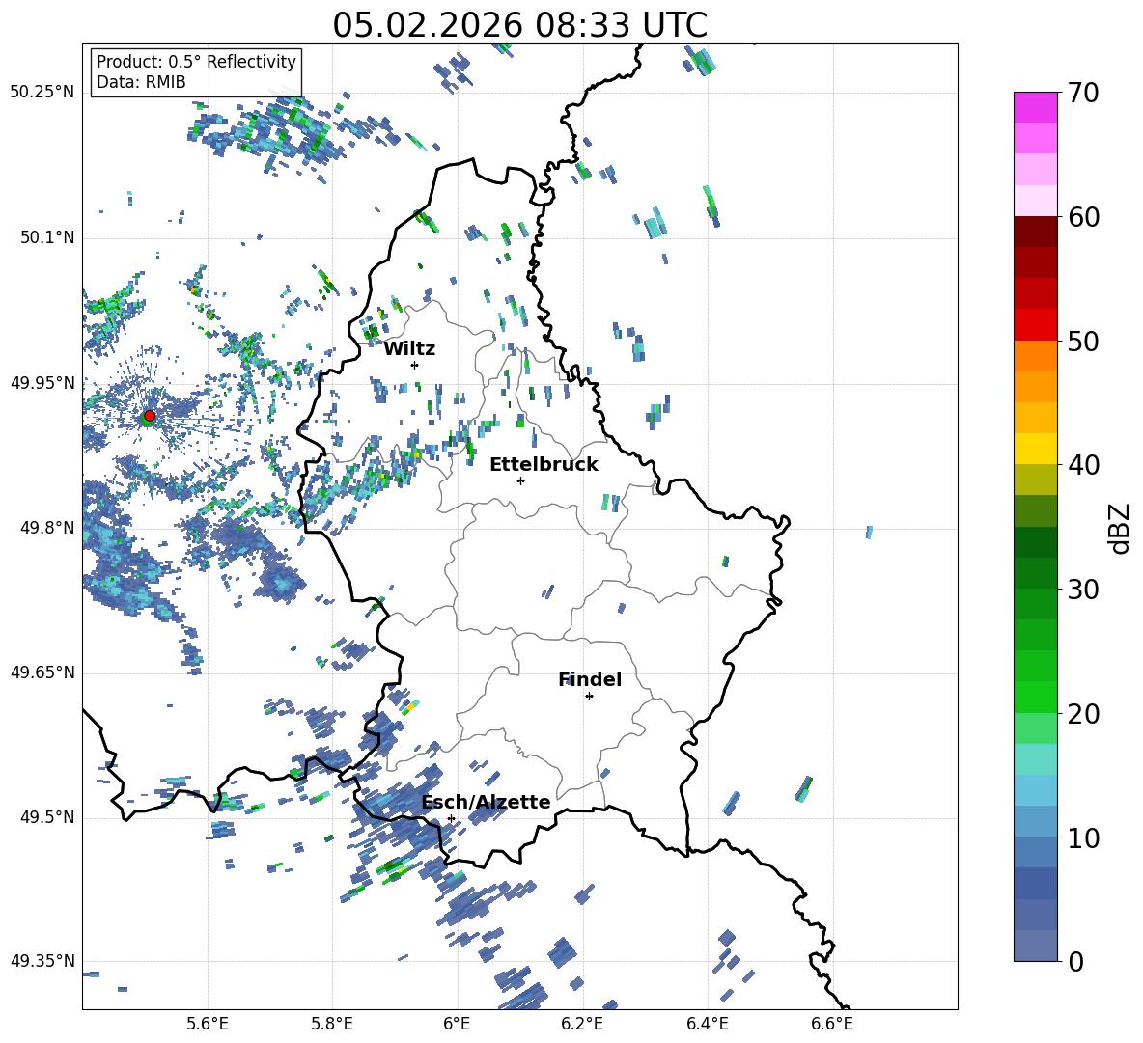Click the Wiltz city label
Screen dimensions: 1143x1043
[x=409, y=349]
